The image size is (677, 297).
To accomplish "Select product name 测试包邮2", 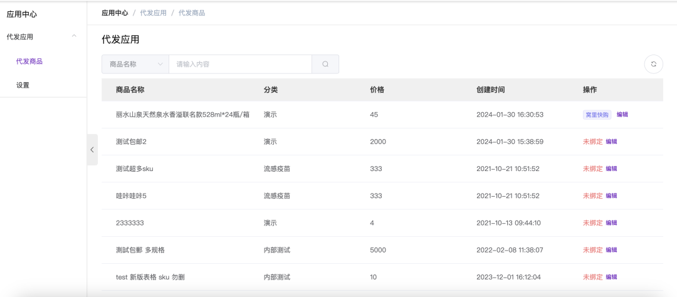I will (131, 142).
